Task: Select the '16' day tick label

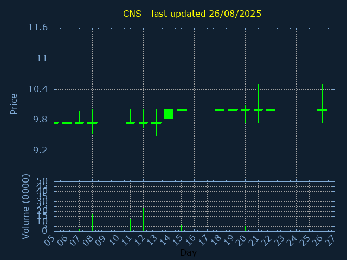Action: tap(190, 240)
